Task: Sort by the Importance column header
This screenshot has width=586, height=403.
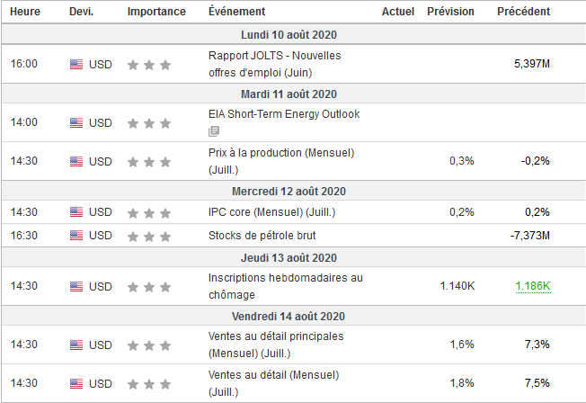Action: click(x=156, y=12)
